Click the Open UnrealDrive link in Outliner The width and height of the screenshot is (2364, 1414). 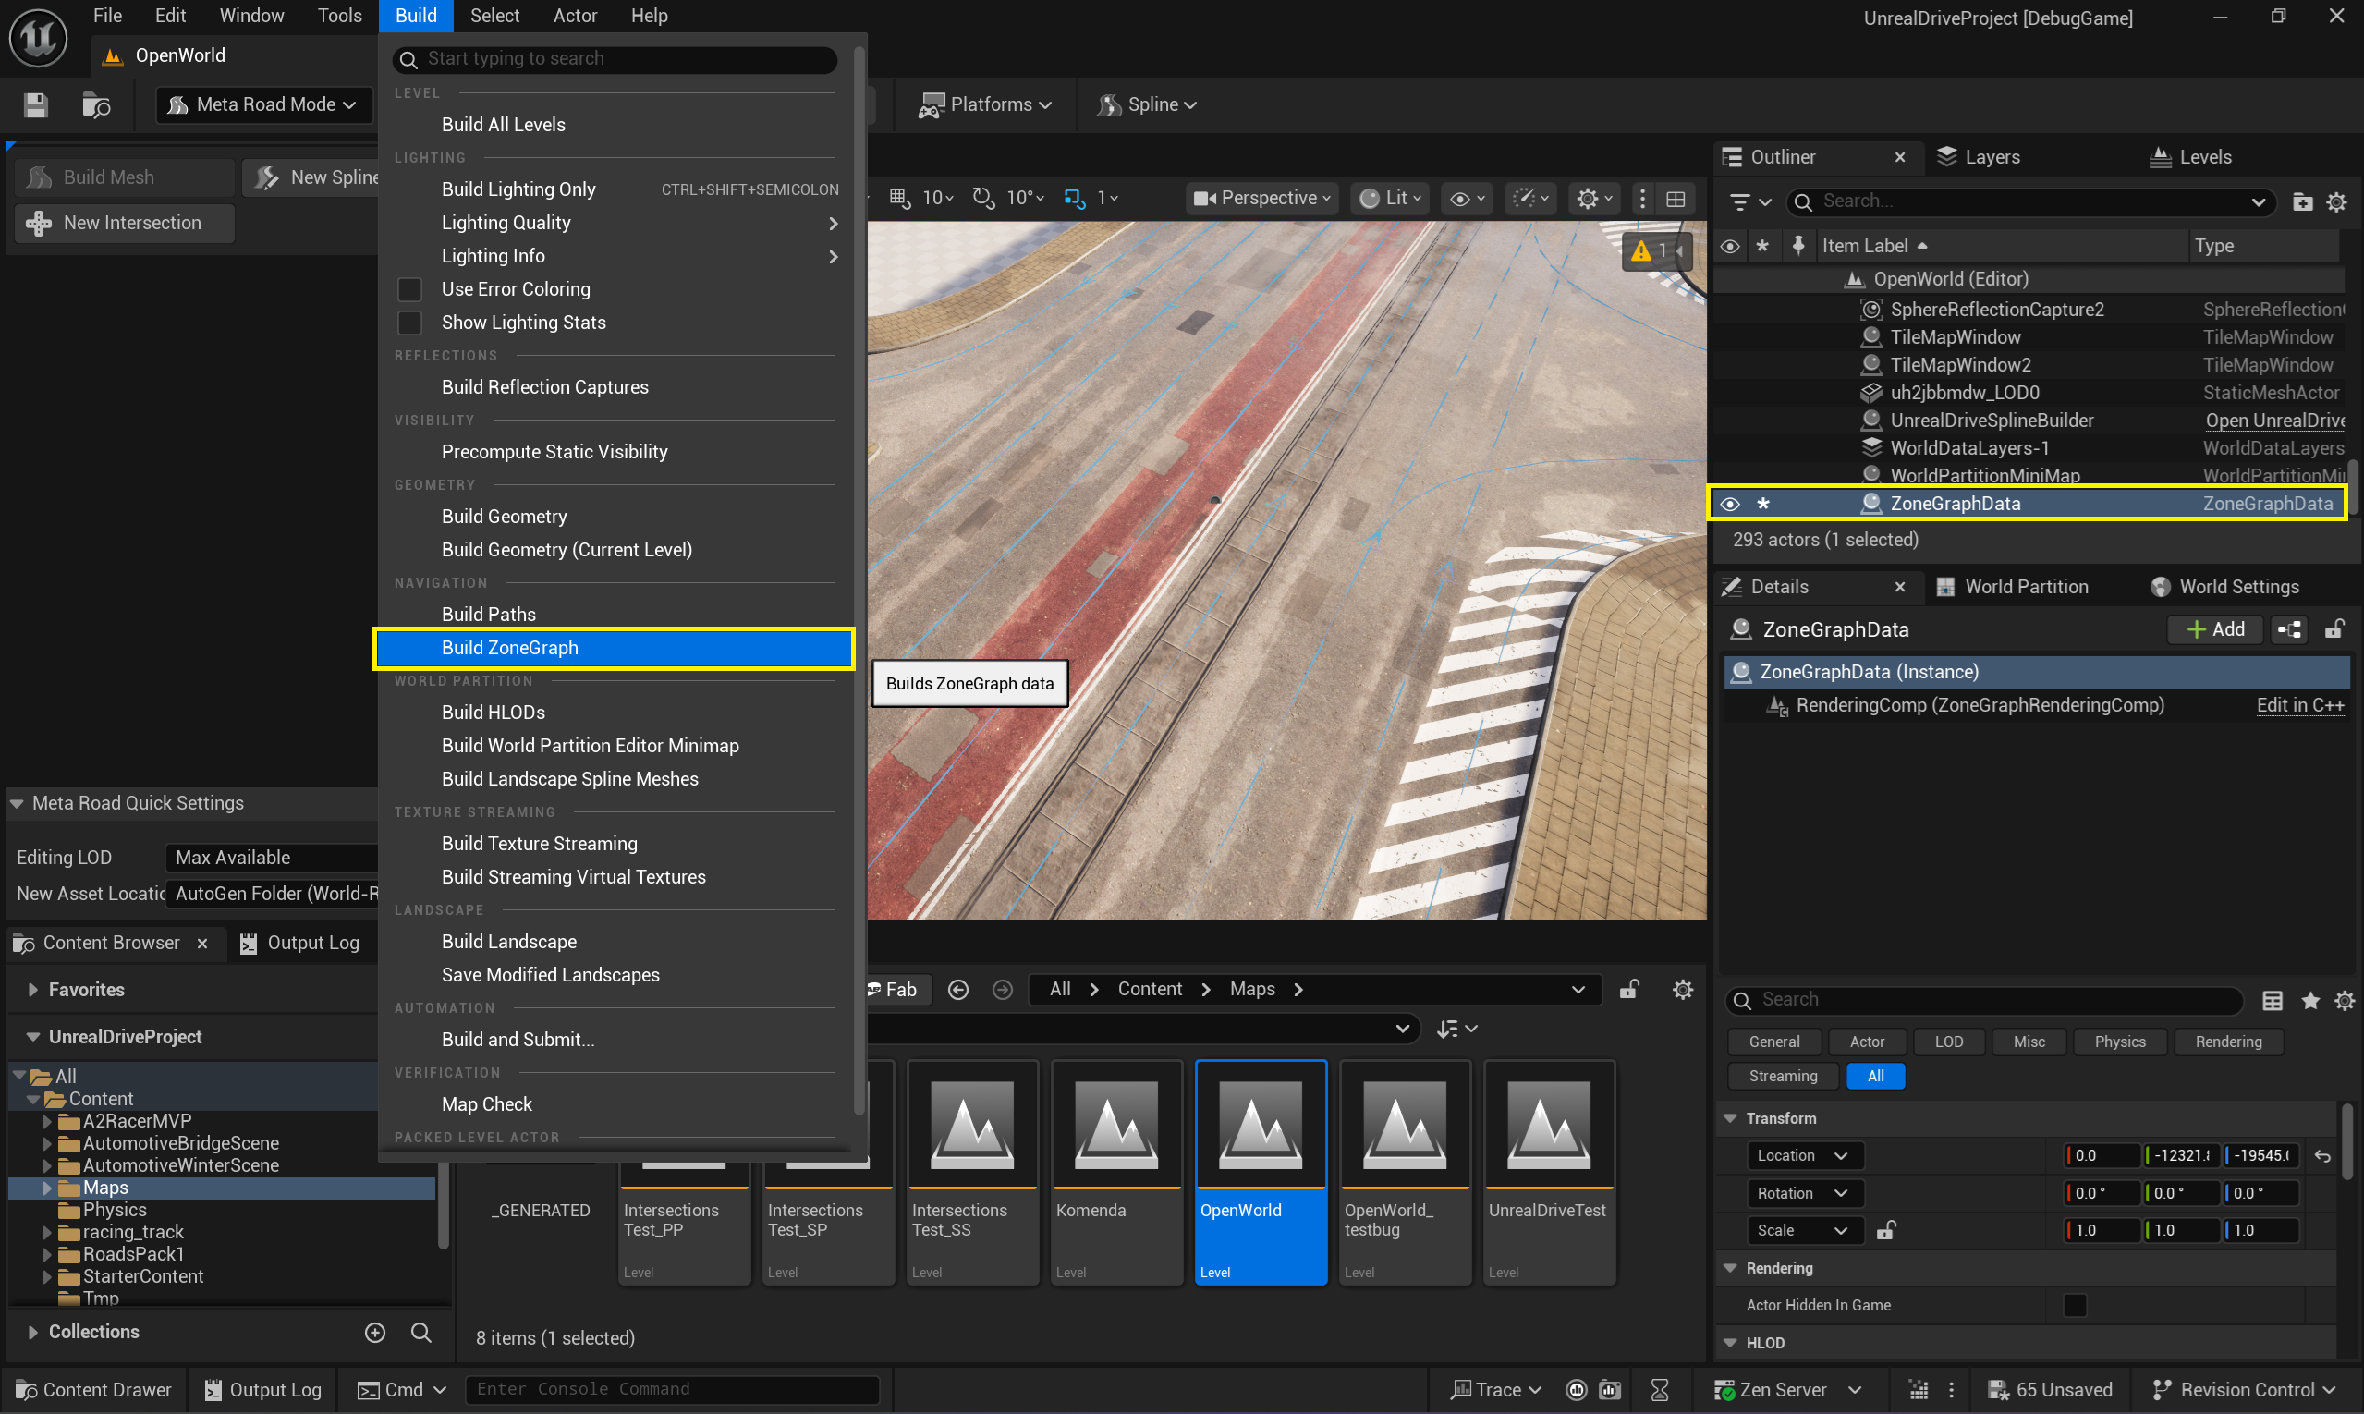pyautogui.click(x=2274, y=421)
